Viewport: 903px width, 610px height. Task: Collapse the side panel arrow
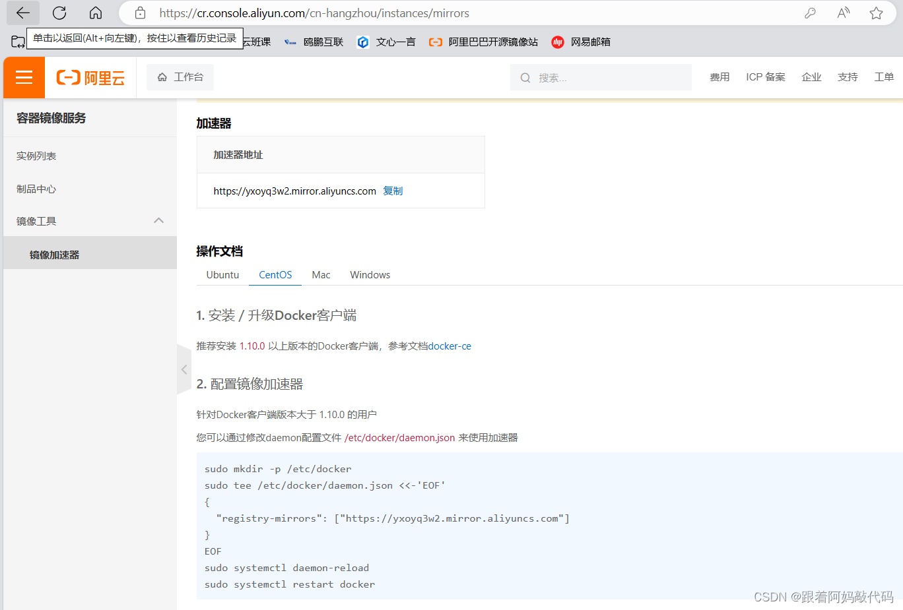click(x=184, y=369)
